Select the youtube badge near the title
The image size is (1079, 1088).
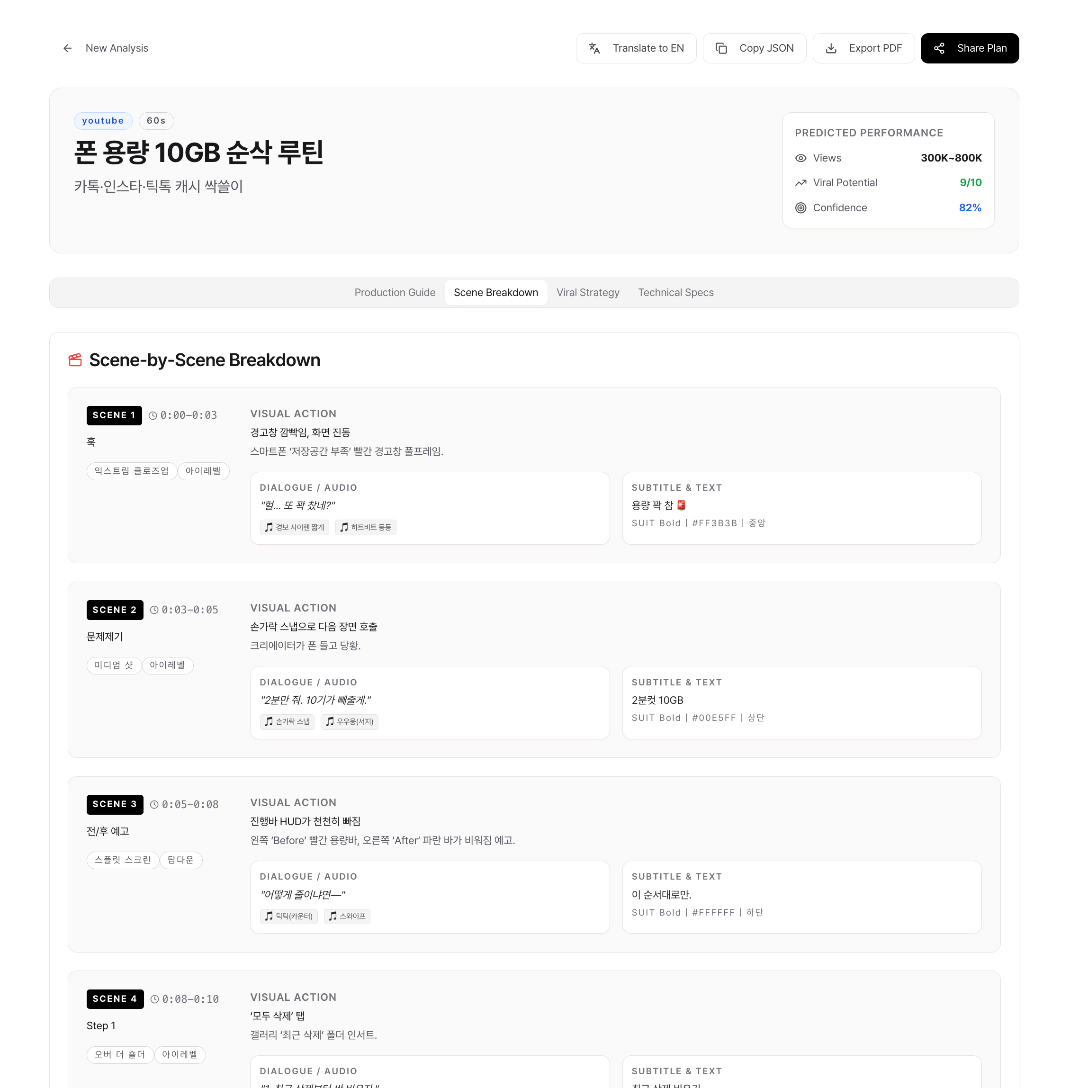tap(103, 120)
